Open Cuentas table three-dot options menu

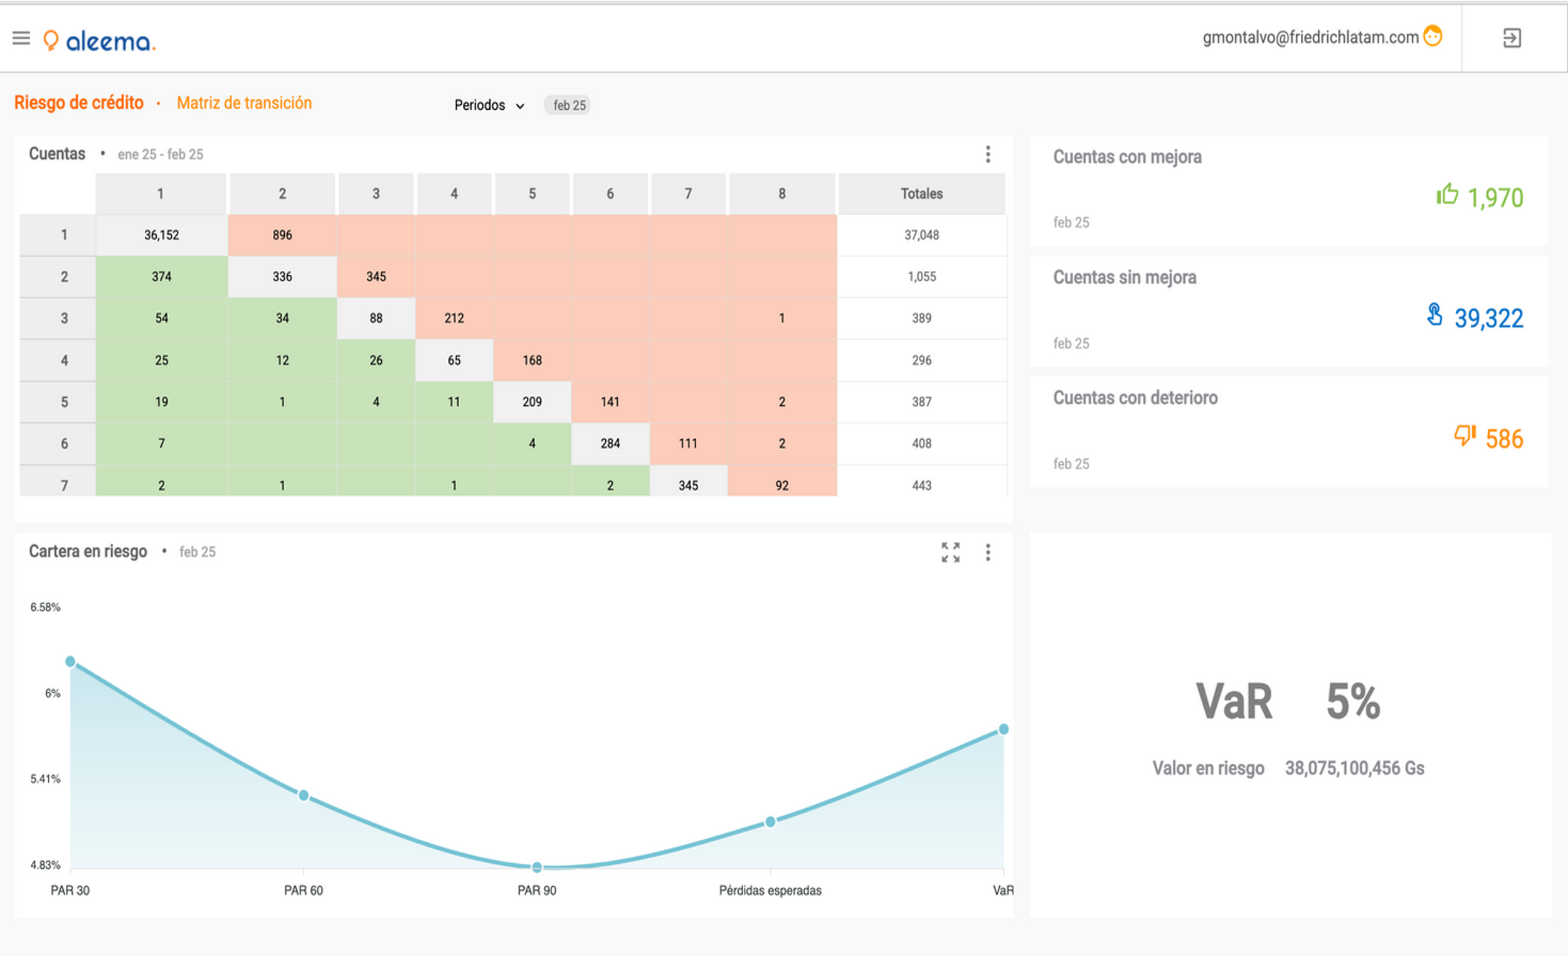[x=988, y=154]
